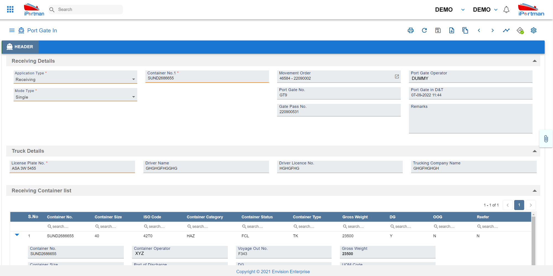Open the Application Type dropdown
553x276 pixels.
[134, 79]
